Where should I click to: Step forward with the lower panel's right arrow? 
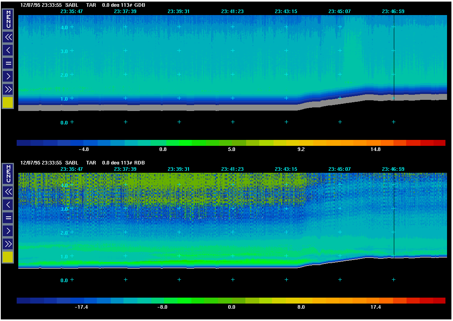pos(8,231)
